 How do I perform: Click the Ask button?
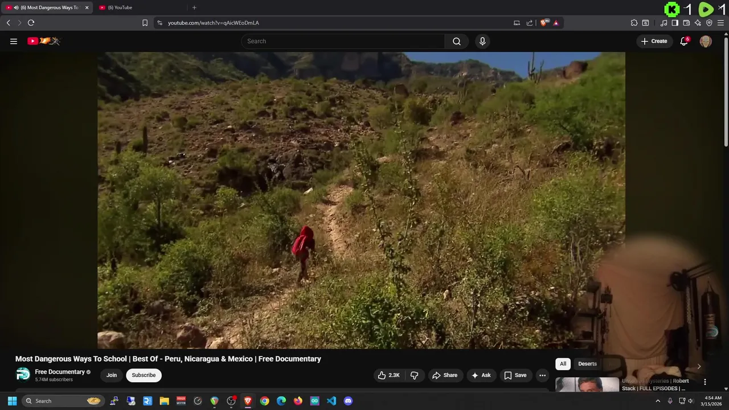(481, 375)
